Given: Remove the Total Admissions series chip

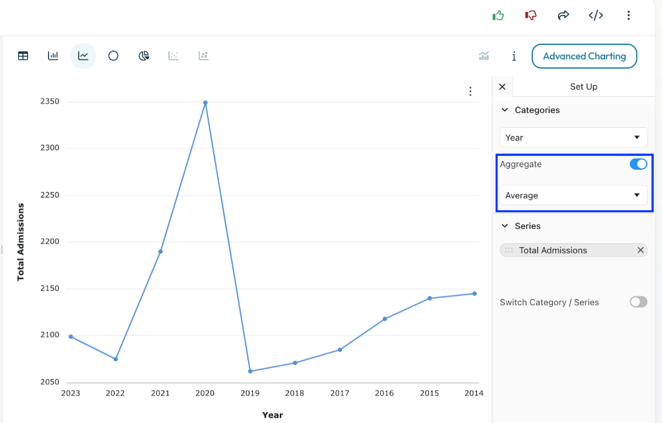Looking at the screenshot, I should pos(640,250).
